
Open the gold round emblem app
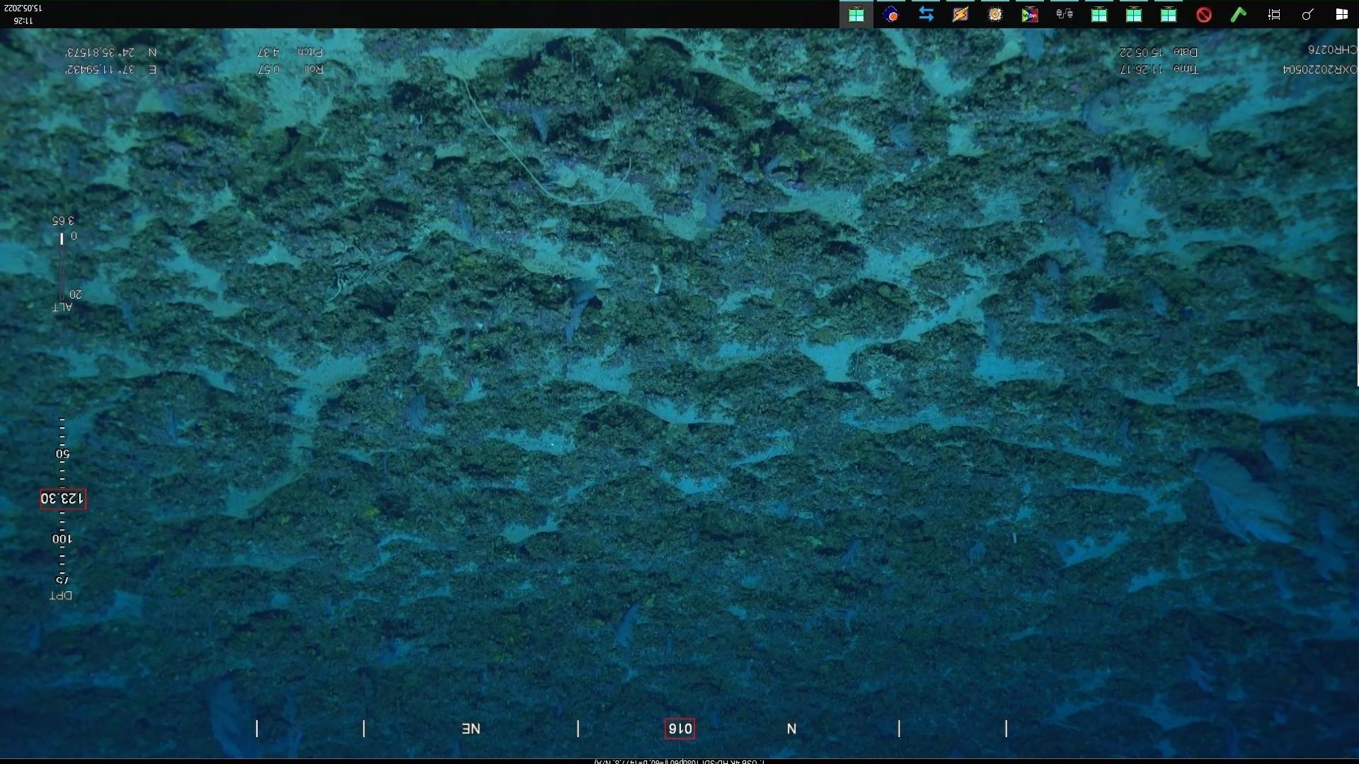pyautogui.click(x=995, y=14)
